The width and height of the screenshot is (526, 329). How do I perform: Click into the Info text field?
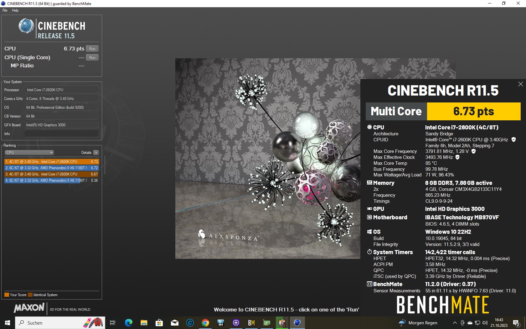click(x=61, y=134)
